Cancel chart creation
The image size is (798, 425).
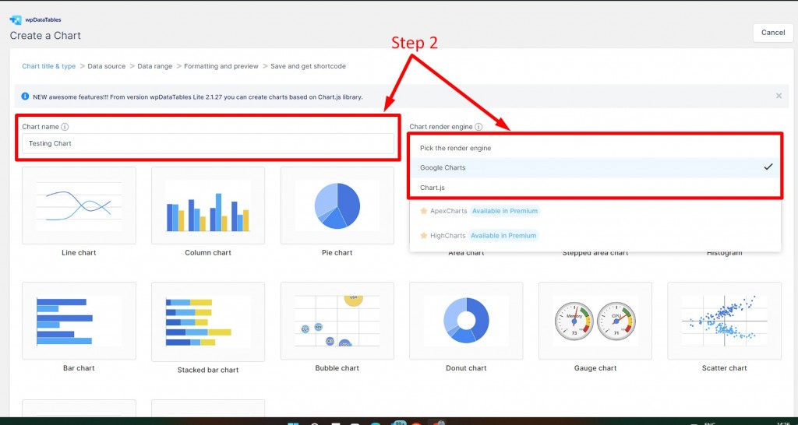[x=773, y=33]
